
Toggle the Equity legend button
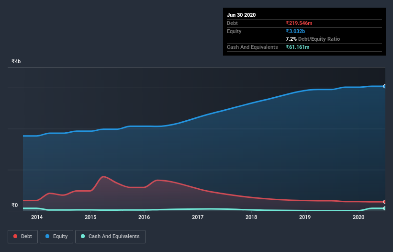tap(56, 237)
